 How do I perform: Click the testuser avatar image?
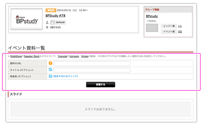52,23
